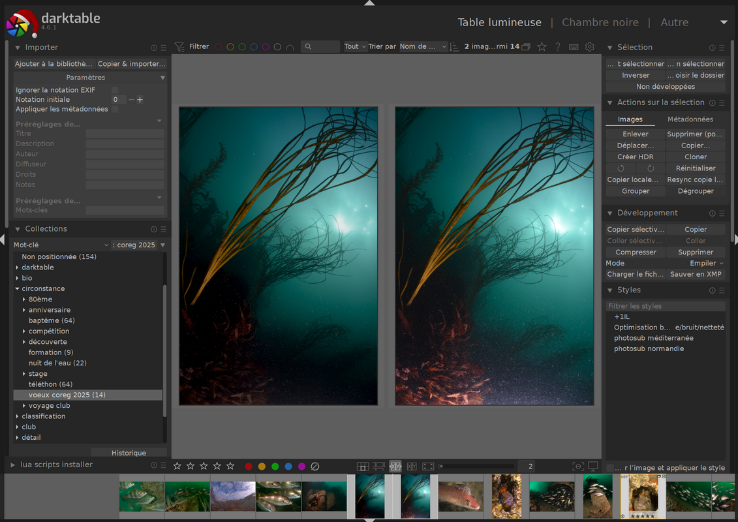The image size is (738, 522).
Task: Toggle the red color label filter circle
Action: (x=219, y=47)
